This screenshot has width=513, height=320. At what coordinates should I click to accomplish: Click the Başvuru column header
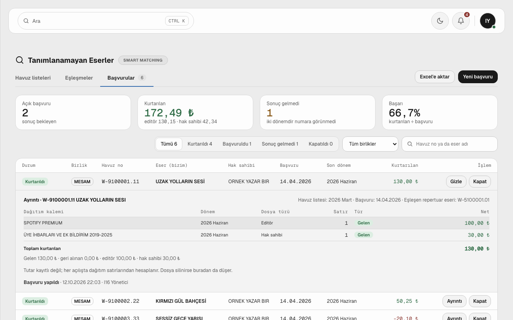[x=289, y=166]
